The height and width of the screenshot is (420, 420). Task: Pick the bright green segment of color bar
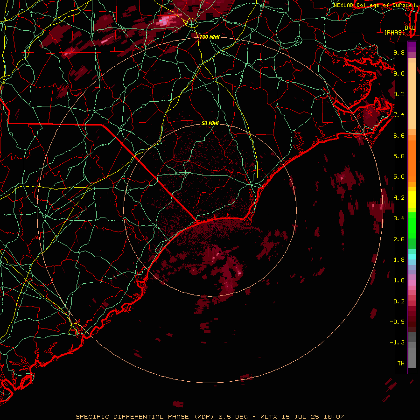(x=412, y=225)
